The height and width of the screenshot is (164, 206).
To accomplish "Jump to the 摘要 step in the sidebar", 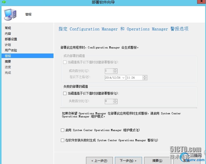I will point(8,61).
